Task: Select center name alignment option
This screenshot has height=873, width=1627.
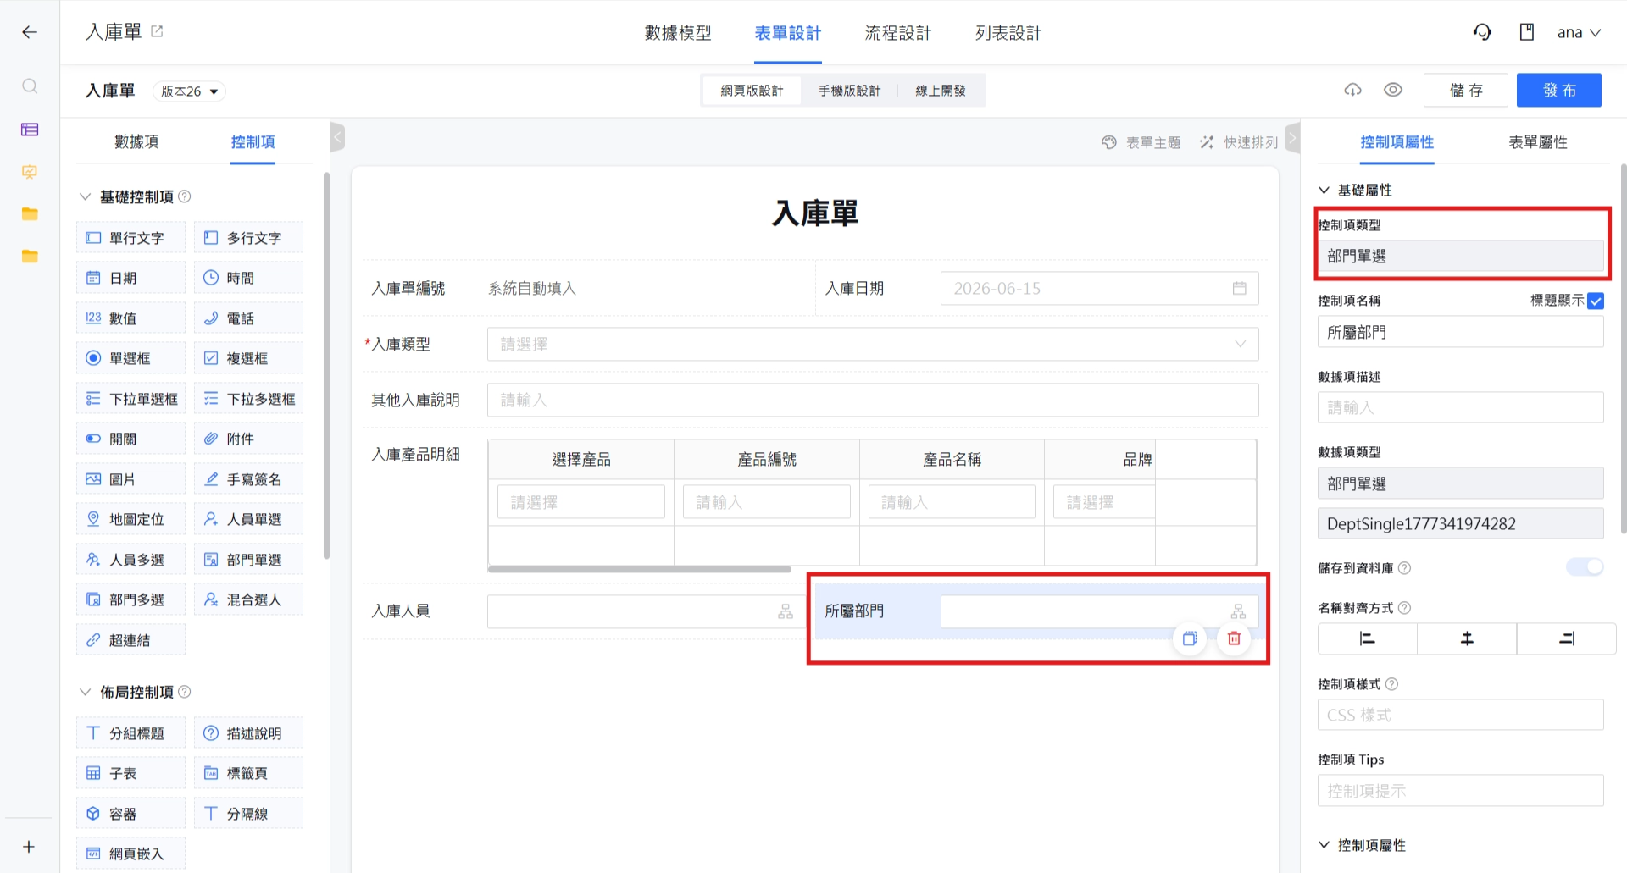Action: 1467,638
